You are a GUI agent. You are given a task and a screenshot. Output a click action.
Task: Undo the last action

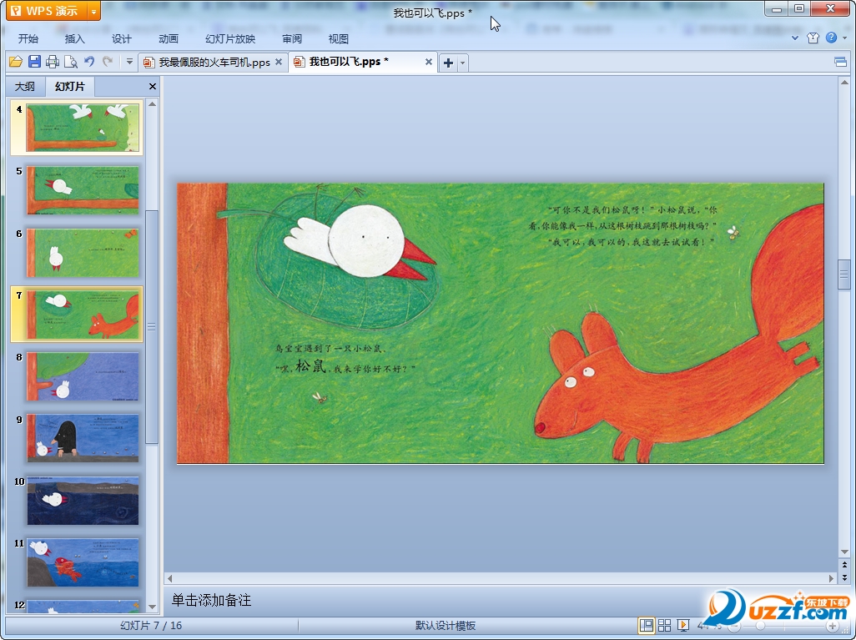(89, 62)
